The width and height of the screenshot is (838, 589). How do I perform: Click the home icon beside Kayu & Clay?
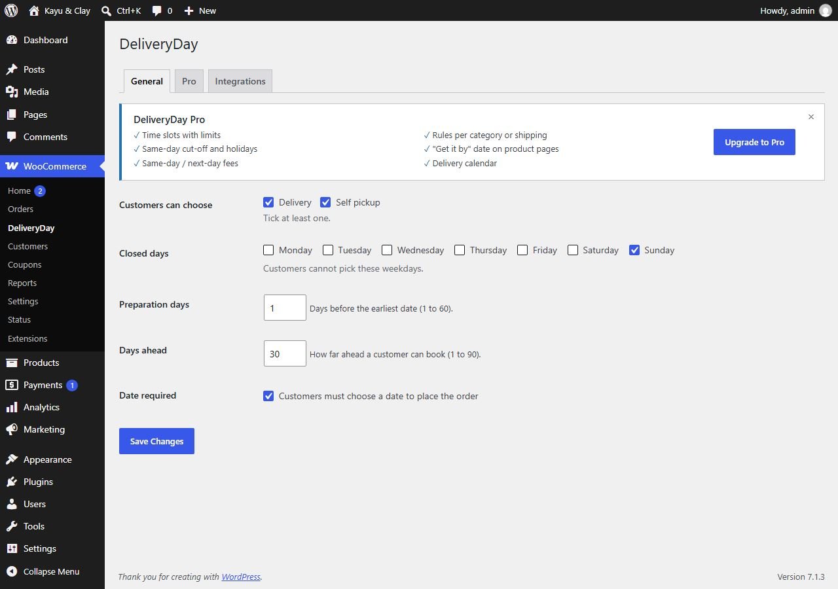(34, 10)
